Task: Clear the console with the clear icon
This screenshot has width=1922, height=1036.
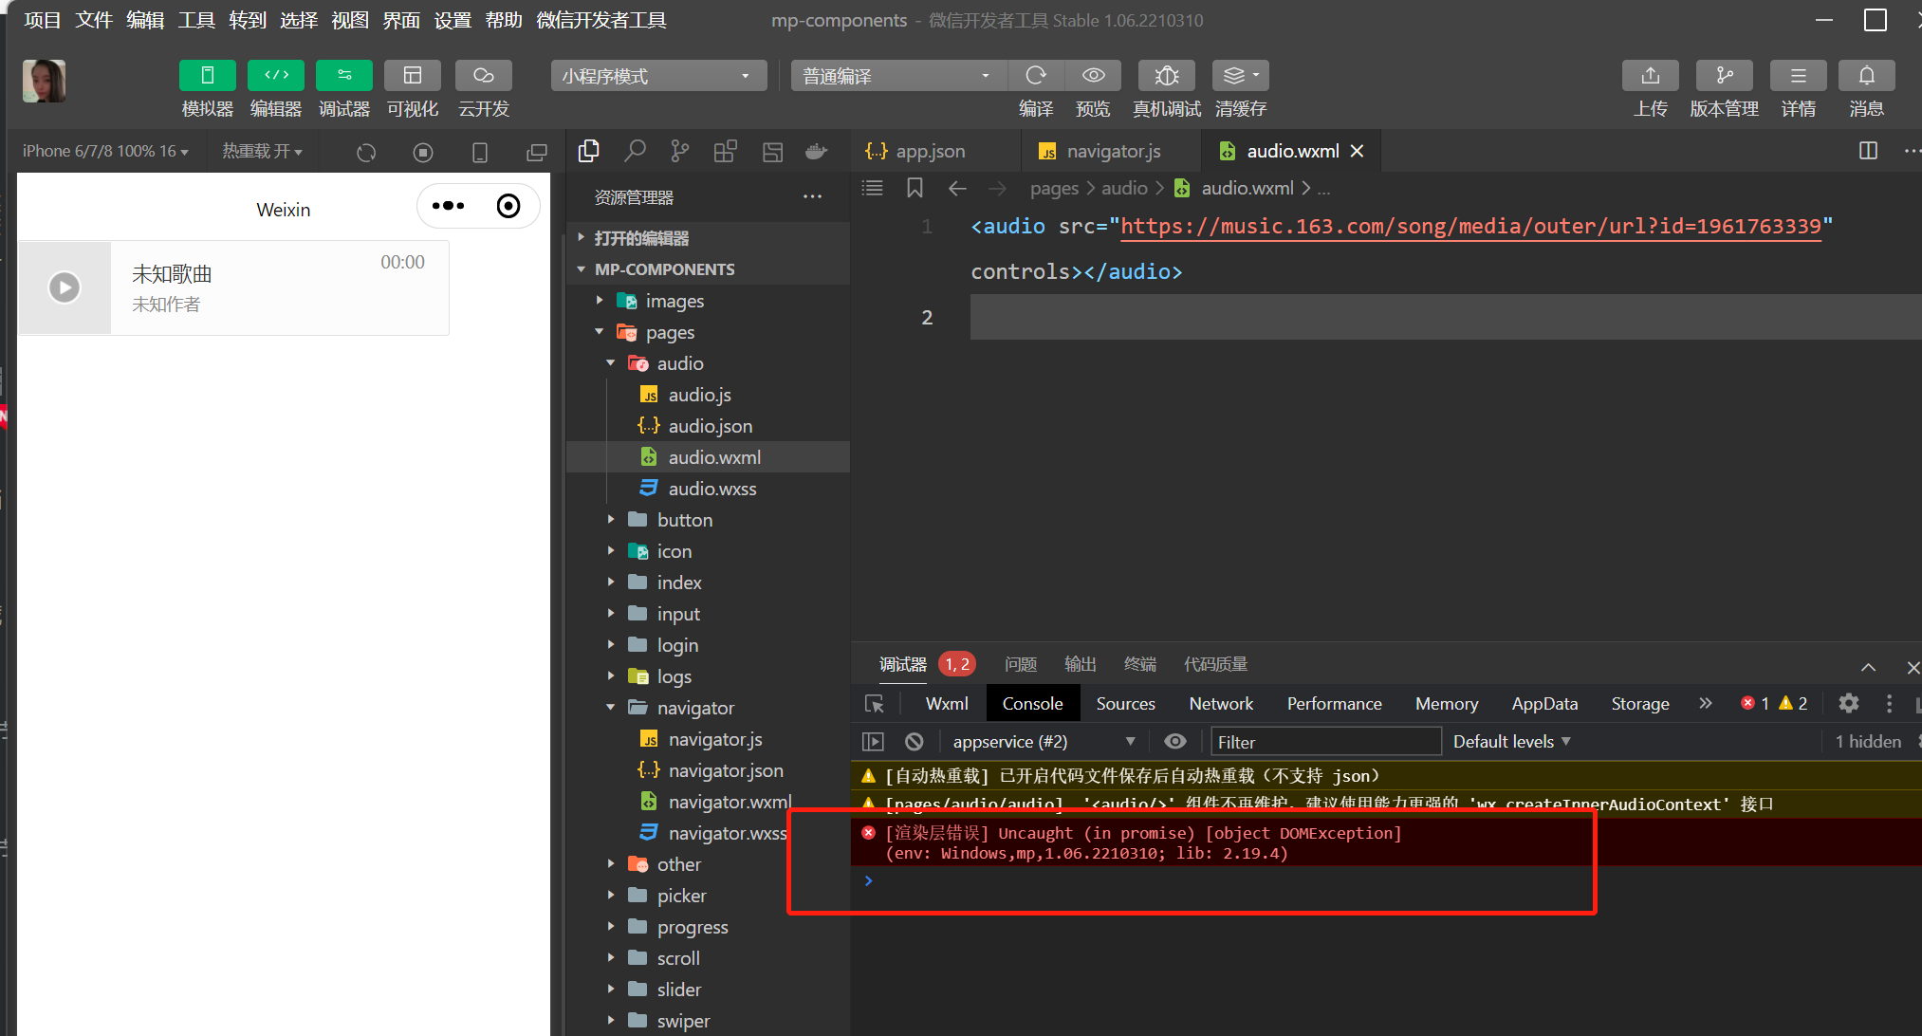Action: click(x=914, y=741)
